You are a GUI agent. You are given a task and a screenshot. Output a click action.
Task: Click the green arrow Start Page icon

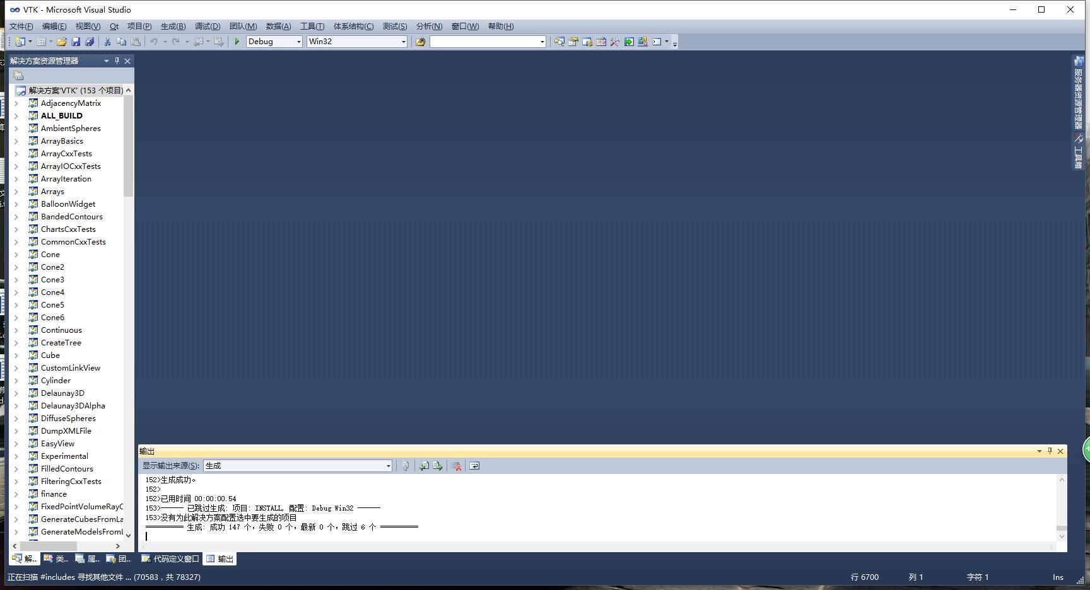click(x=629, y=42)
